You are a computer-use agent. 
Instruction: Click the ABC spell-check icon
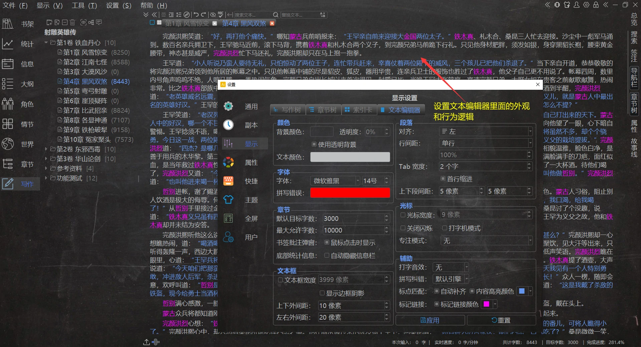coord(221,15)
